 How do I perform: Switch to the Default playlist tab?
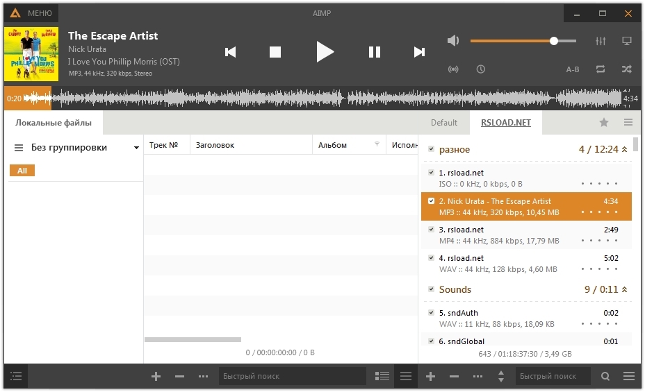(x=444, y=123)
